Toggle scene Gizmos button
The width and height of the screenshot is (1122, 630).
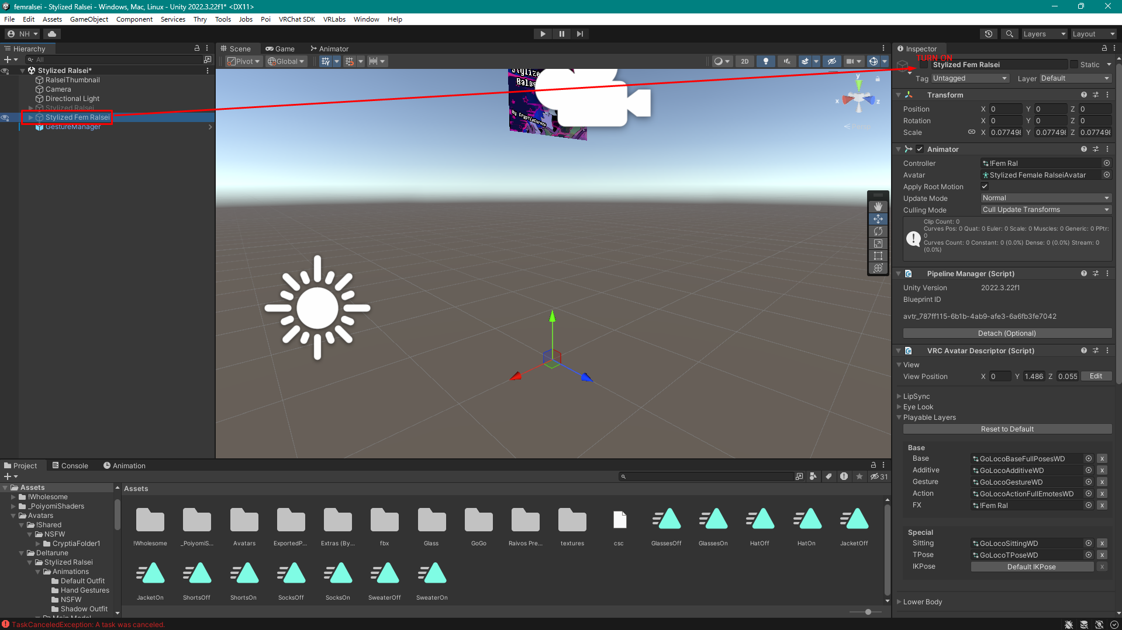click(x=873, y=61)
